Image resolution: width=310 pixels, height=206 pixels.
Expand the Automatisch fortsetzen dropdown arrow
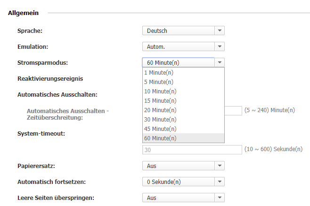(x=220, y=182)
